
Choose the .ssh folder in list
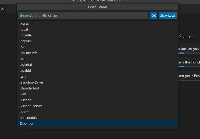[23, 77]
